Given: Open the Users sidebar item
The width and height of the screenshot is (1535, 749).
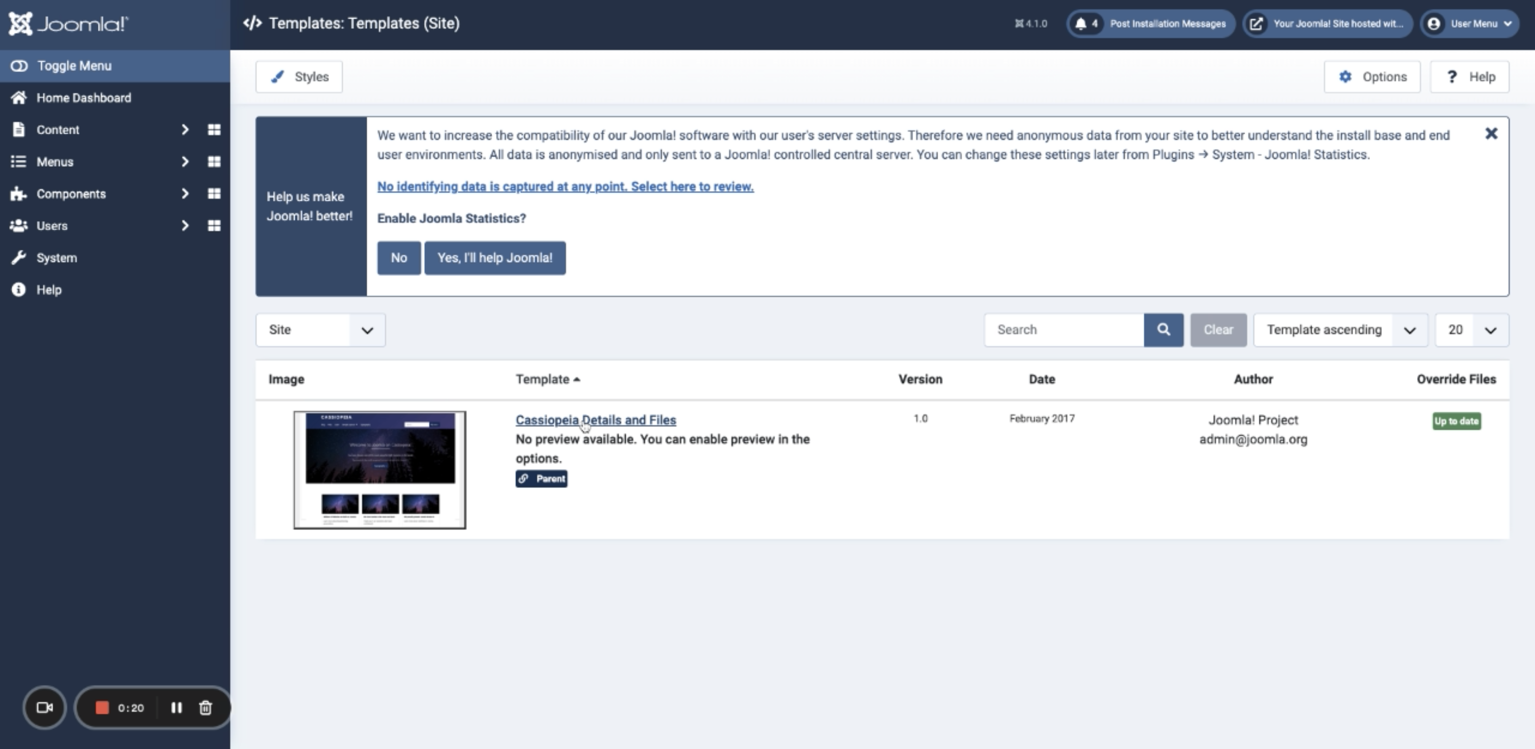Looking at the screenshot, I should point(52,226).
